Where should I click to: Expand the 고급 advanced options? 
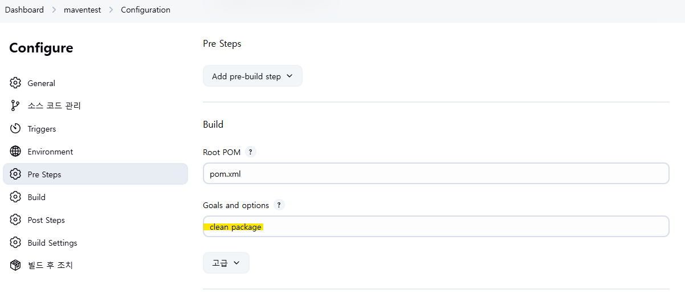(x=226, y=263)
